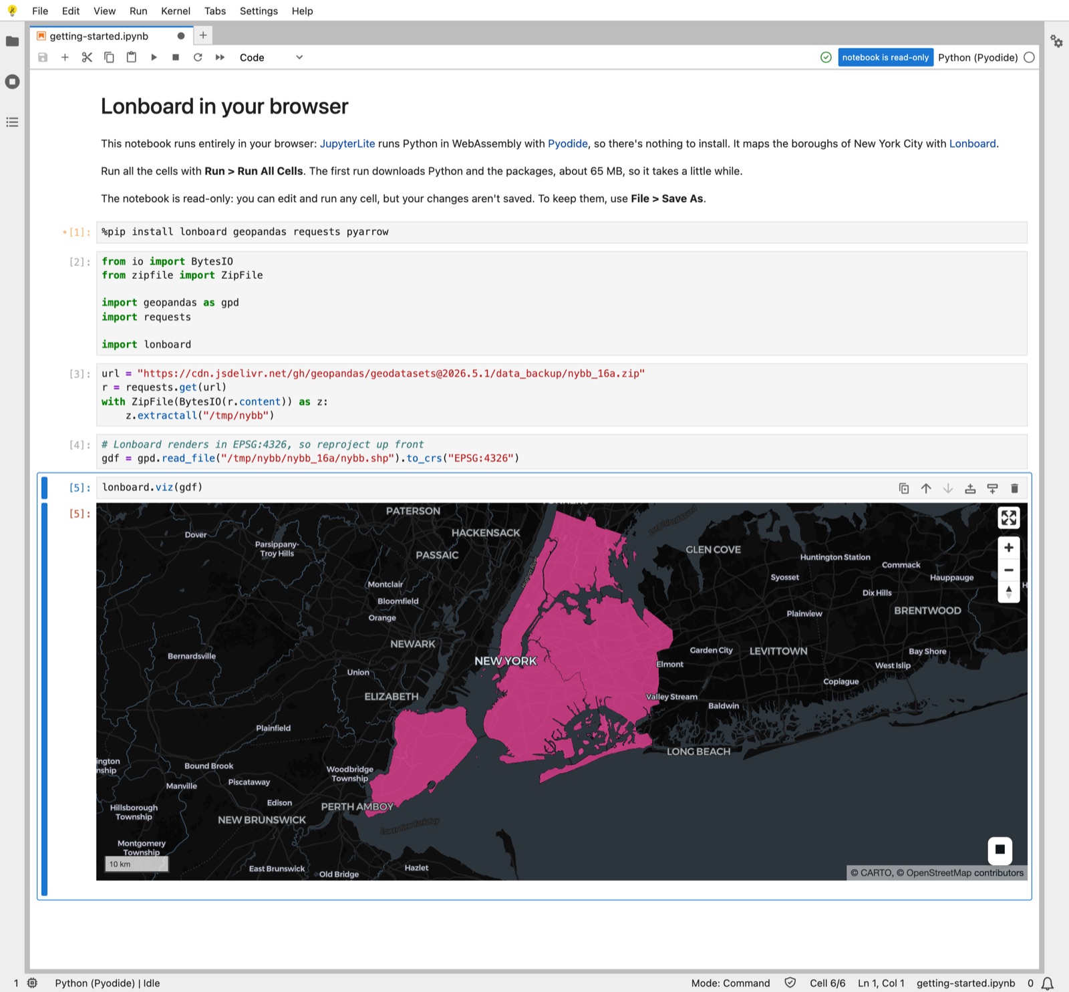Click Python (Pyodide) | Idle status text

[x=108, y=983]
